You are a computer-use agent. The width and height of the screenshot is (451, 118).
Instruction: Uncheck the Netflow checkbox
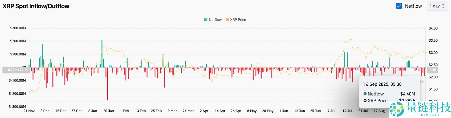[x=399, y=6]
